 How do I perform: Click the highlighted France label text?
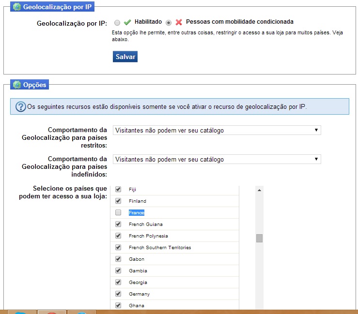pyautogui.click(x=137, y=213)
